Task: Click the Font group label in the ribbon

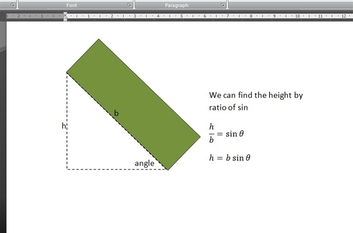Action: pos(71,5)
